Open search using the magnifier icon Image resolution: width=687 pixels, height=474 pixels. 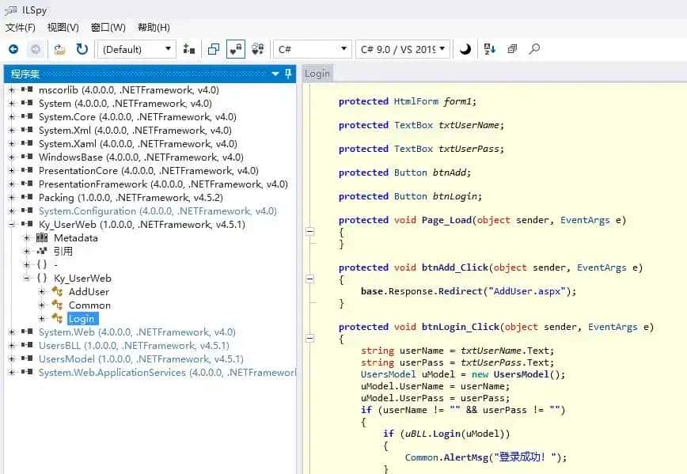coord(535,48)
